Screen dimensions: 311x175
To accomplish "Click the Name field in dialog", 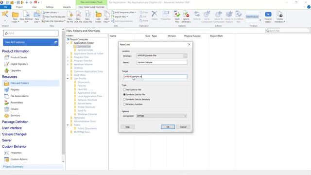I will (162, 62).
